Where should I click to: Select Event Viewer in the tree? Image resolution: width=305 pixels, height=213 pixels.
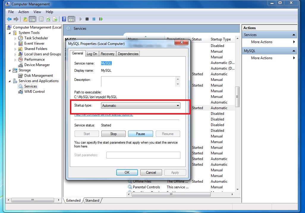[x=34, y=43]
